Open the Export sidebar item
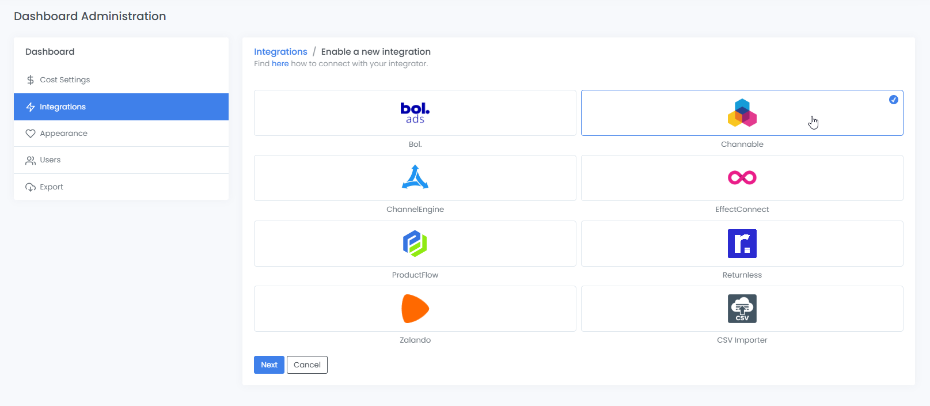The width and height of the screenshot is (930, 406). tap(121, 187)
